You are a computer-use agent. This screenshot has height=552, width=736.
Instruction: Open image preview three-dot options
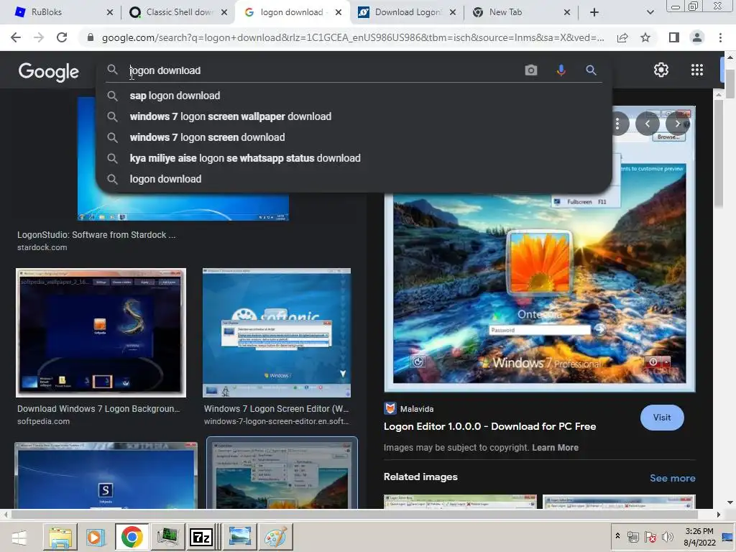(x=617, y=124)
